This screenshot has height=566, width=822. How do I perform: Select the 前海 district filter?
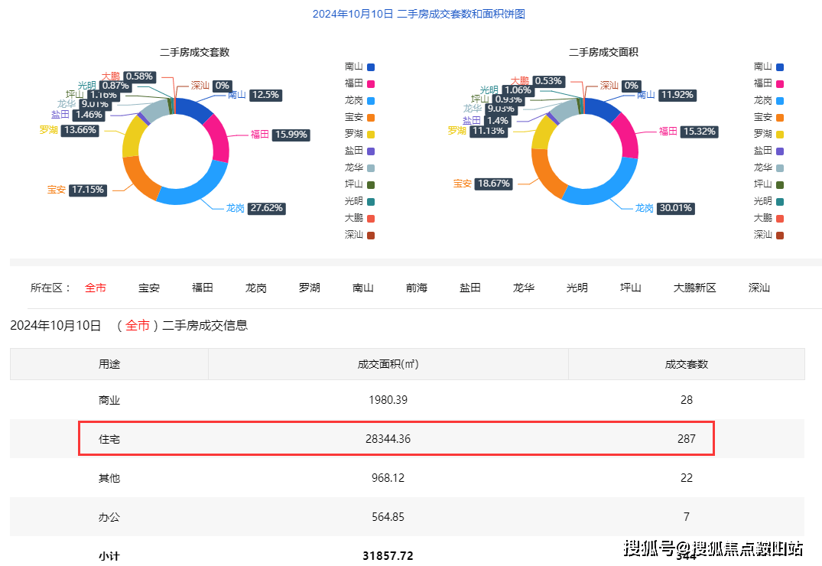click(416, 288)
